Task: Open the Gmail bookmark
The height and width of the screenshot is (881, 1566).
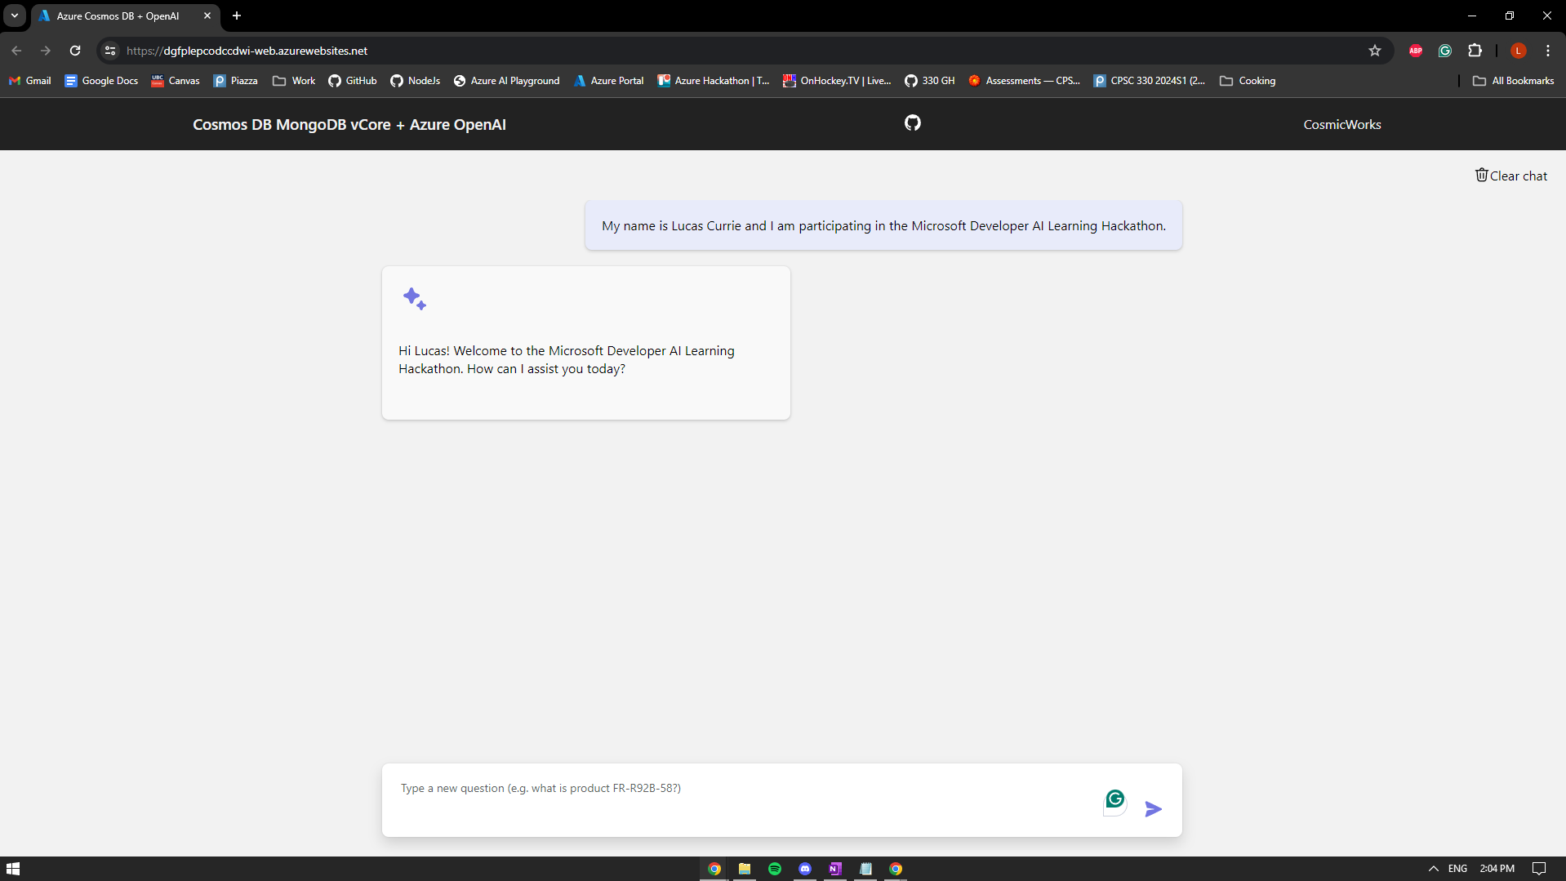Action: [x=30, y=81]
